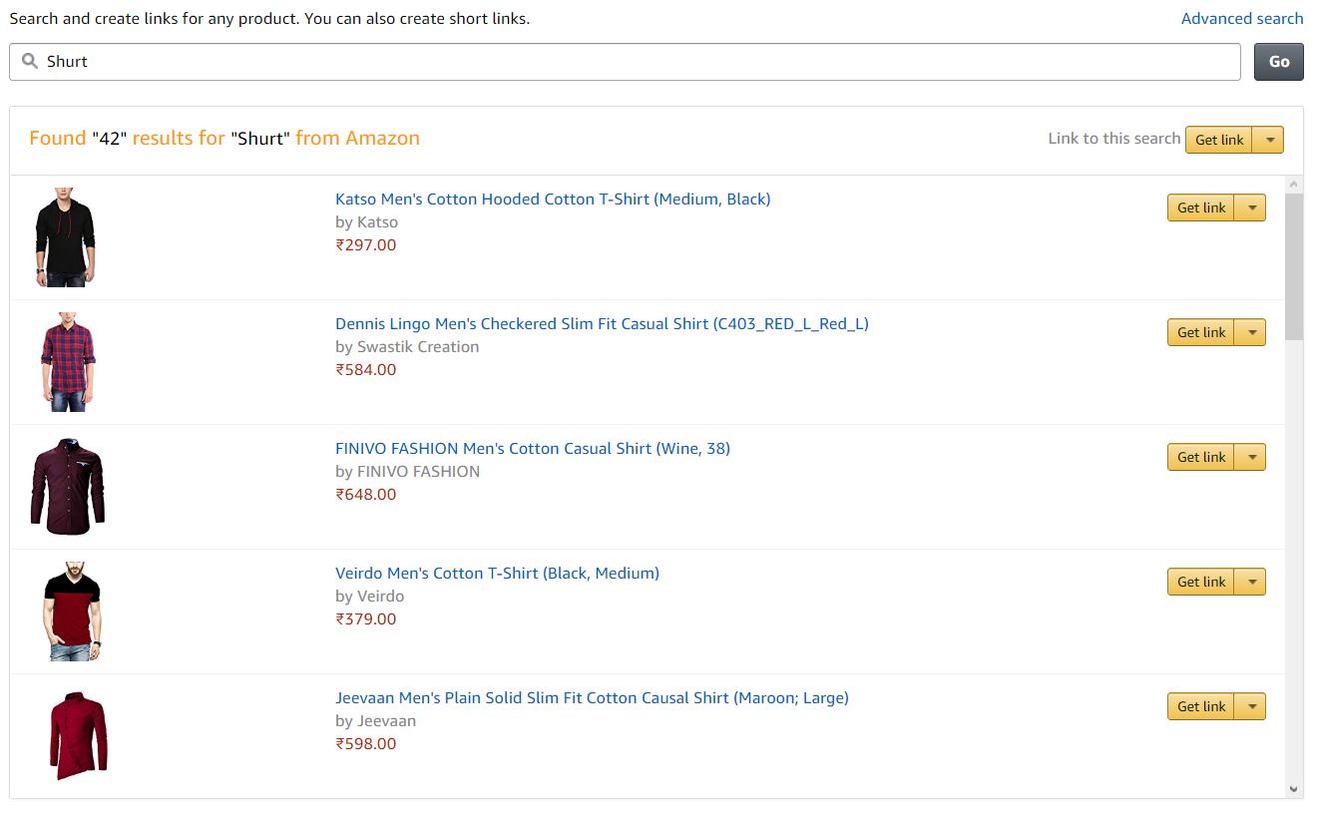This screenshot has width=1317, height=815.
Task: Expand dropdown next to search Get link
Action: (1269, 140)
